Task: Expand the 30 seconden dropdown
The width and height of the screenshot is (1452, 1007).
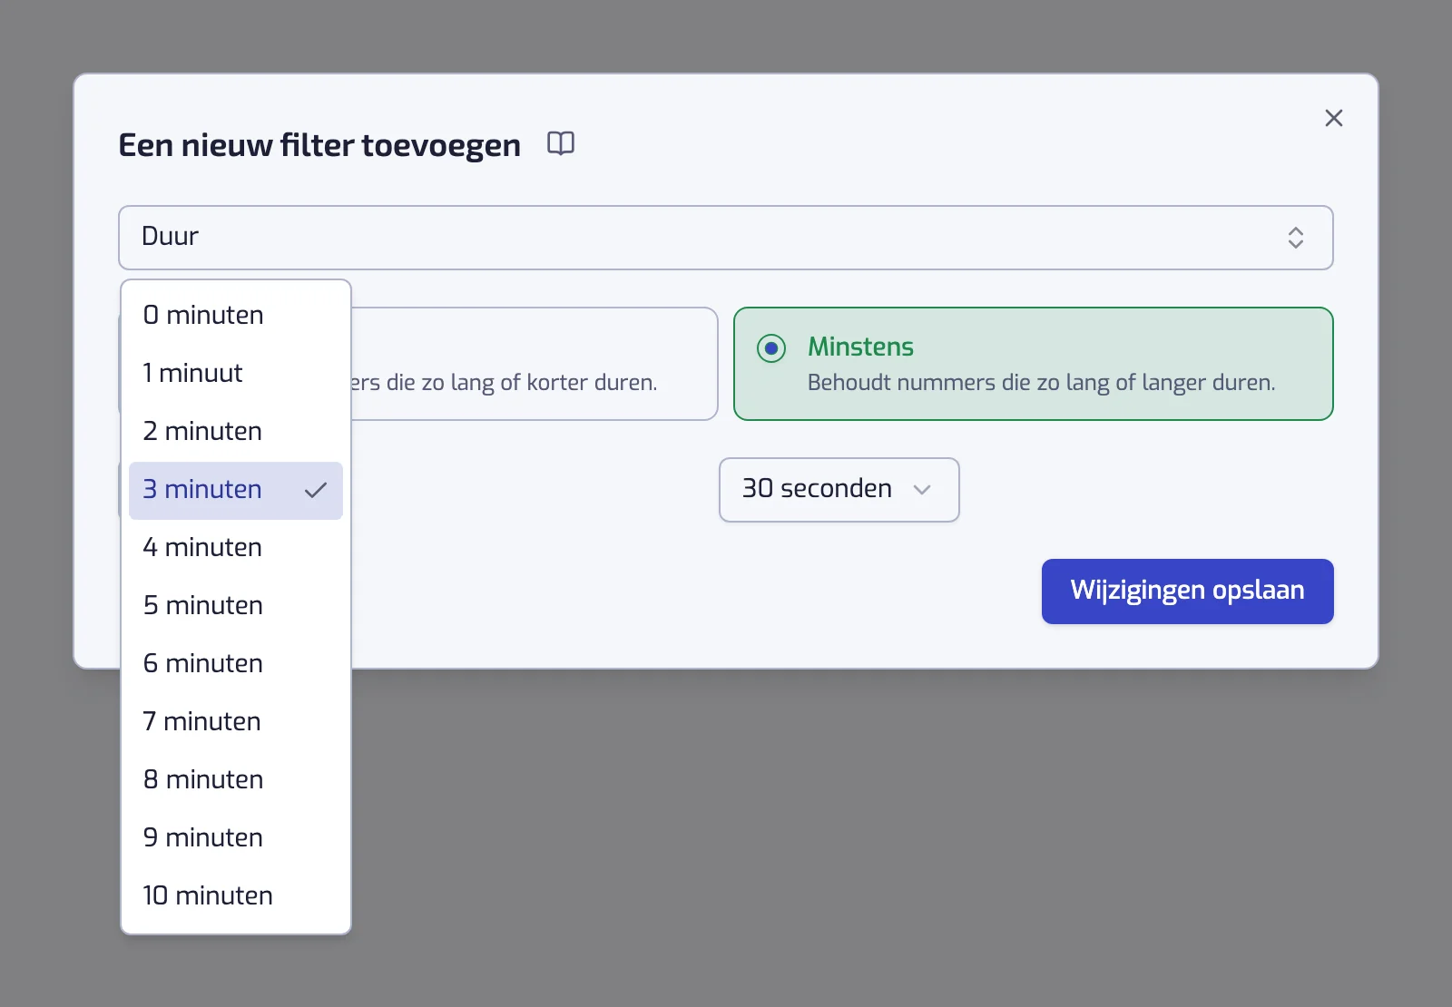Action: point(839,490)
